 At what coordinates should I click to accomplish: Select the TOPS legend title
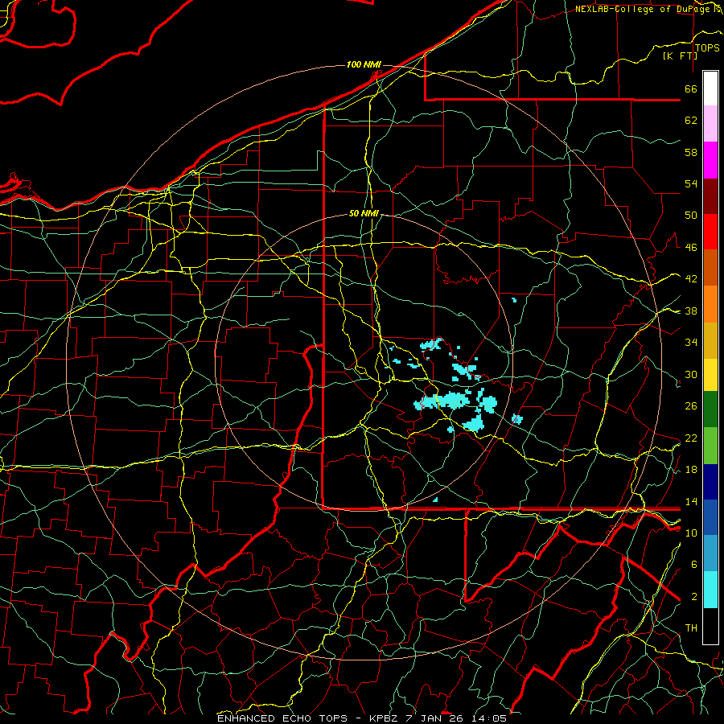point(707,47)
